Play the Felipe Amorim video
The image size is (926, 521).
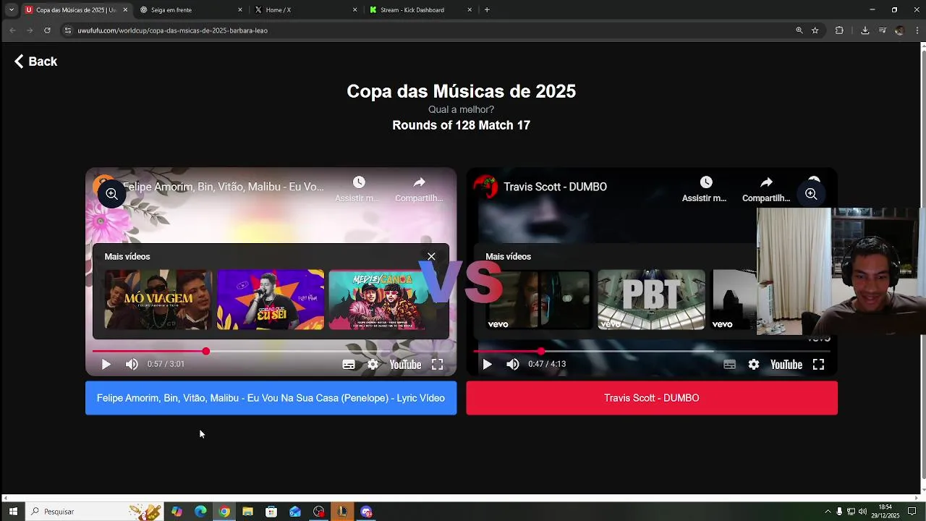(106, 364)
